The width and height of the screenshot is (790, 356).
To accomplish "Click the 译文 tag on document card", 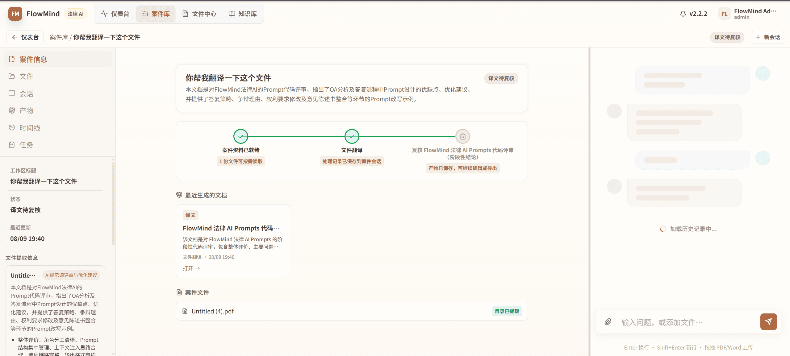I will coord(190,215).
